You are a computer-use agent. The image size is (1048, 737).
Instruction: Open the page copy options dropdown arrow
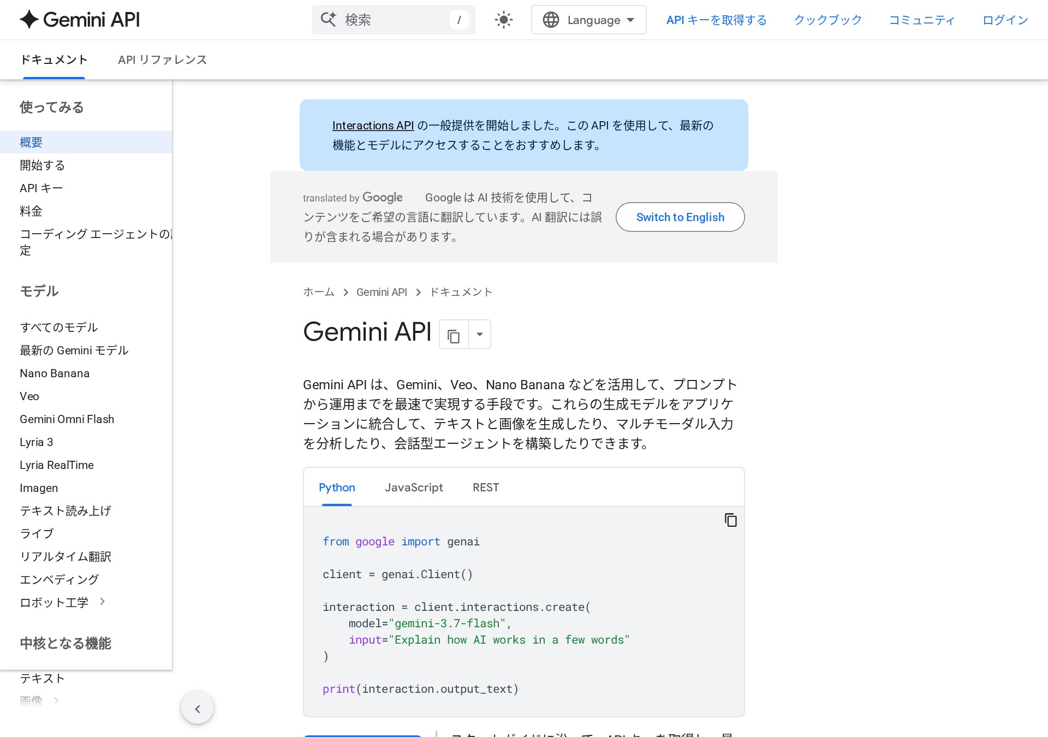(x=480, y=334)
